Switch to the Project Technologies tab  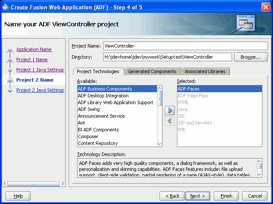(98, 71)
